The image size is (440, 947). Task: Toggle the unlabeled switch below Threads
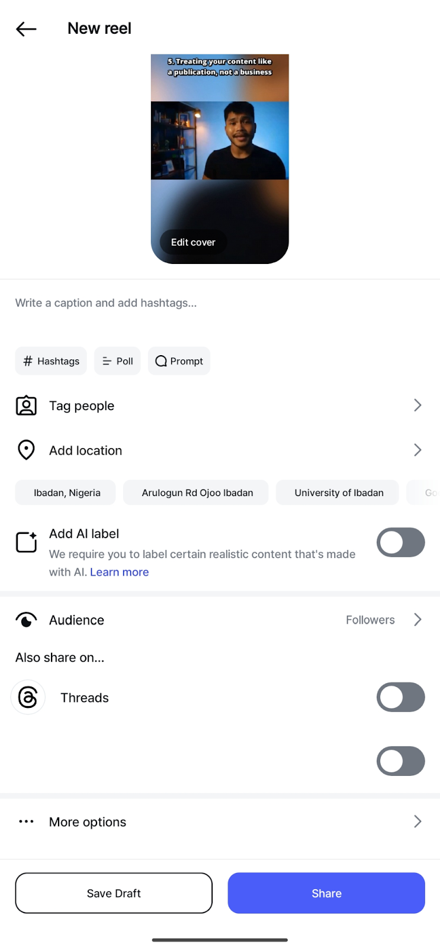400,761
